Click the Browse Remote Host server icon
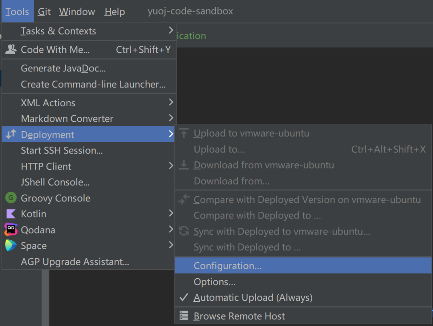 point(184,316)
